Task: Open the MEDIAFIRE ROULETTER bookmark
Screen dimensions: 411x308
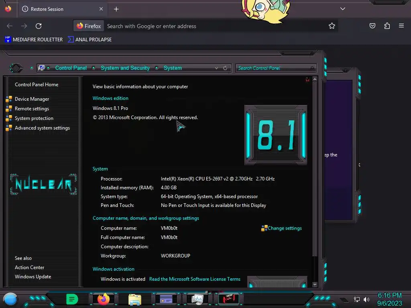Action: point(34,40)
